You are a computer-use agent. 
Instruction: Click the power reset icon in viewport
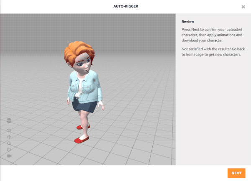pyautogui.click(x=9, y=150)
